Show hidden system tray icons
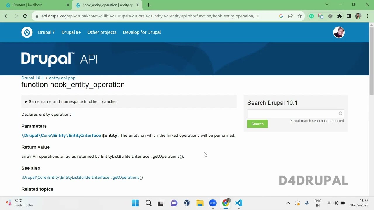Viewport: 374px width, 210px height. (288, 203)
